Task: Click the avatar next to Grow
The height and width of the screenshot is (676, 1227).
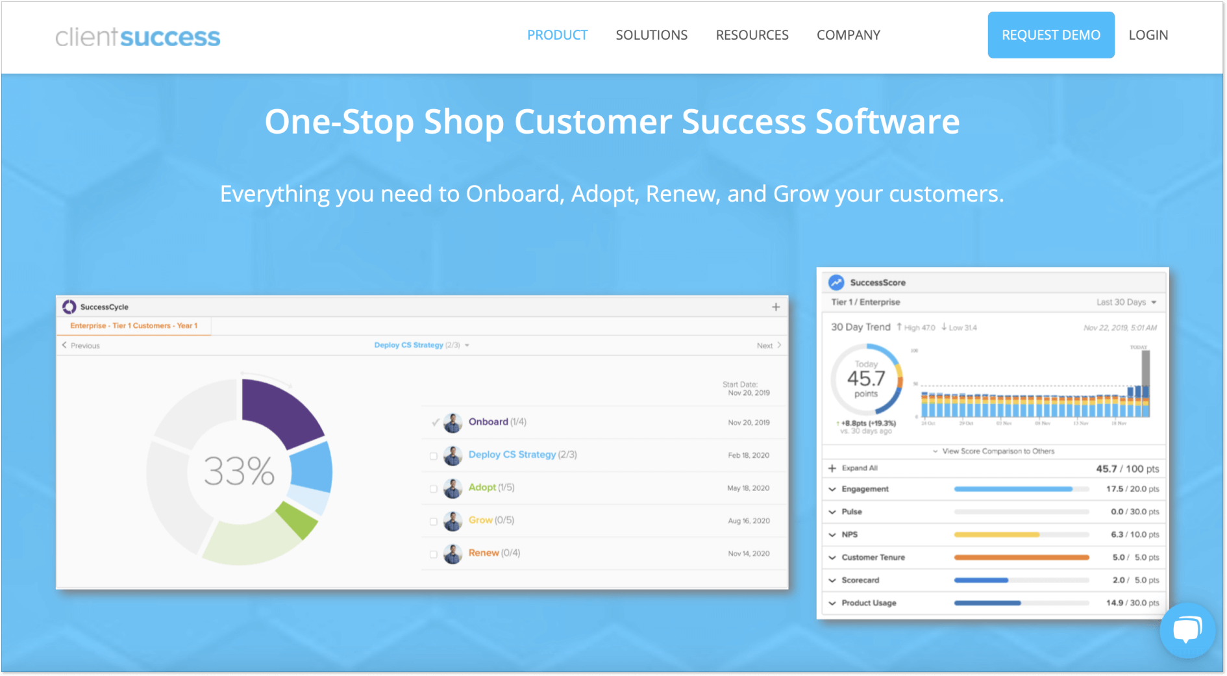Action: click(452, 521)
